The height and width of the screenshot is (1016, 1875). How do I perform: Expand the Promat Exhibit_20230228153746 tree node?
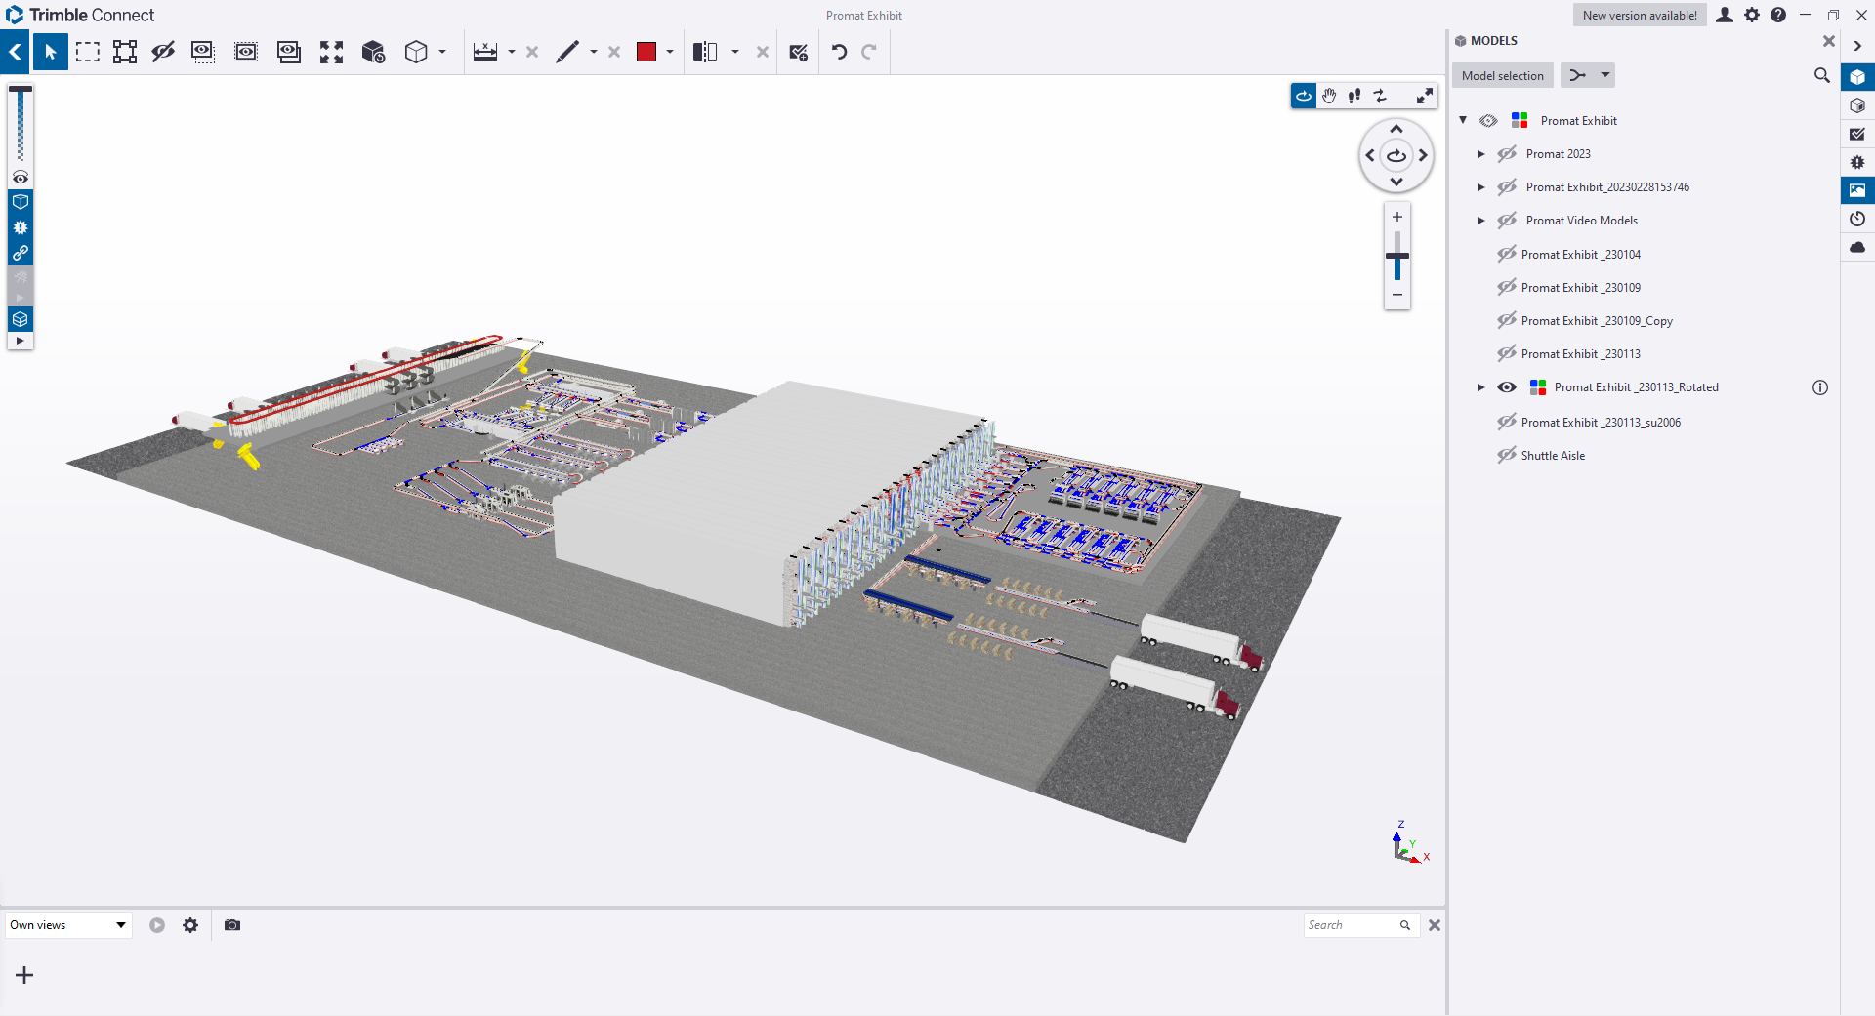coord(1481,187)
